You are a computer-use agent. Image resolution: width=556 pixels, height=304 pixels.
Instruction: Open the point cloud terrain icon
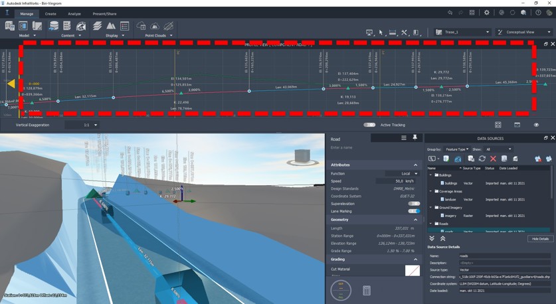tap(155, 26)
